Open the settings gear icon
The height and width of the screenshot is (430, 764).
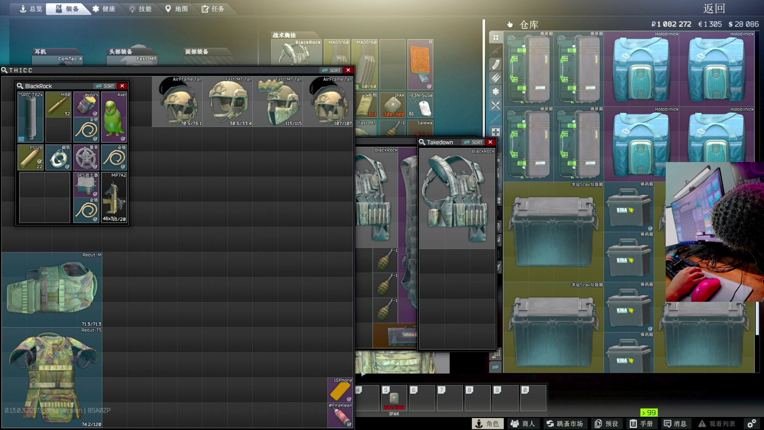pyautogui.click(x=752, y=424)
